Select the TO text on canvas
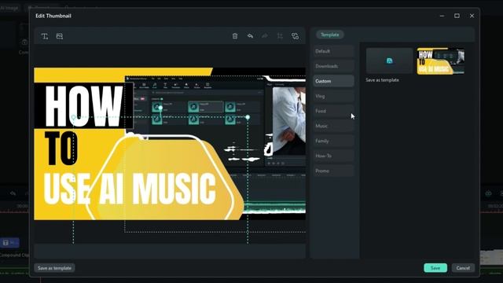503x283 pixels. [61, 149]
